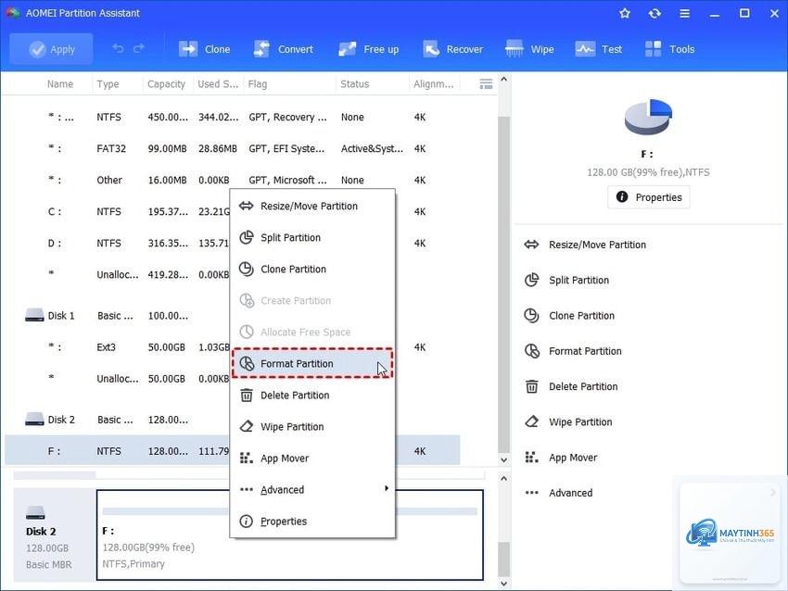Image resolution: width=788 pixels, height=591 pixels.
Task: Open the Free up toolbar tool
Action: pyautogui.click(x=368, y=49)
